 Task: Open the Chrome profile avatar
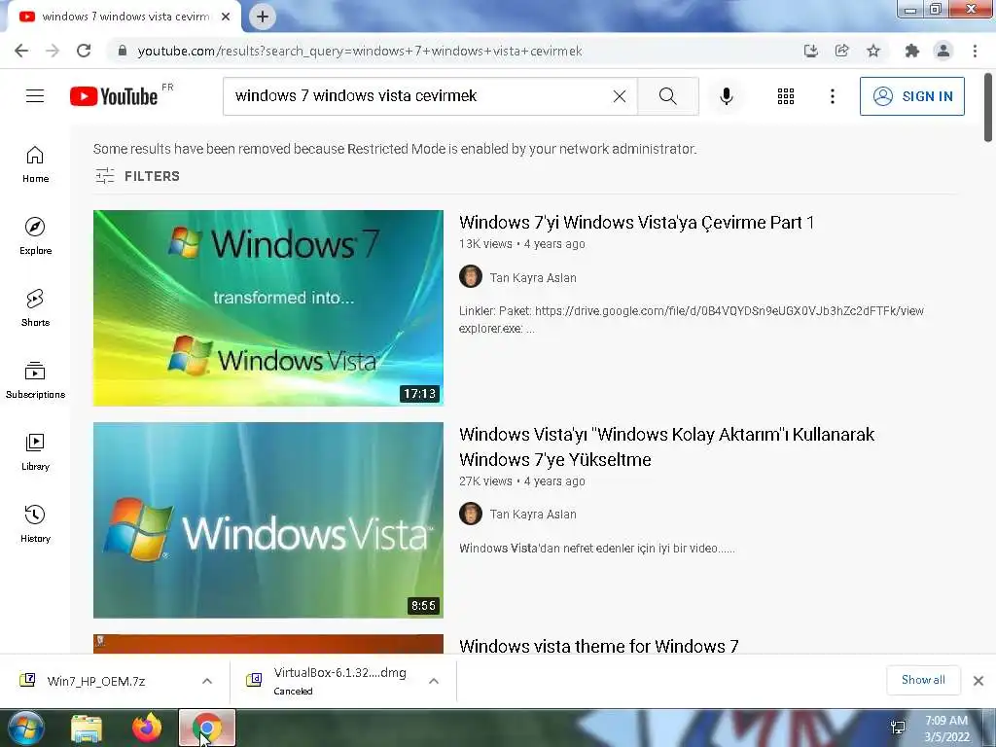[943, 51]
